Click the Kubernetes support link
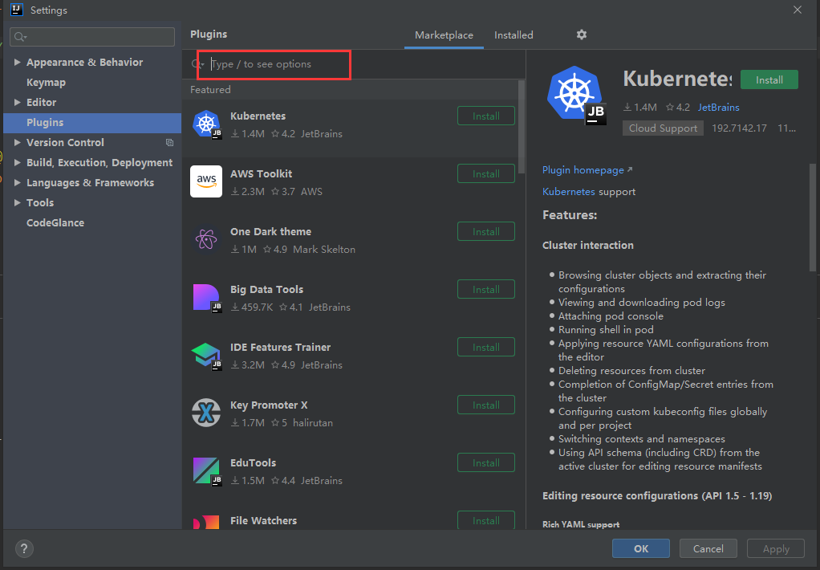This screenshot has width=820, height=570. pos(568,192)
